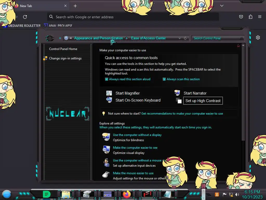The height and width of the screenshot is (200, 266).
Task: Open Firefox from the taskbar
Action: click(127, 194)
